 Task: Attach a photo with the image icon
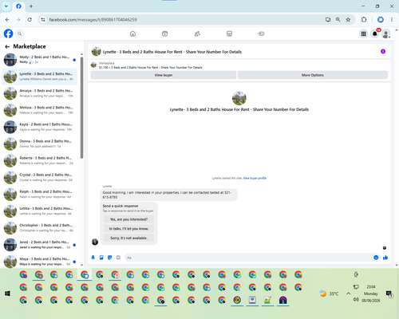point(101,258)
